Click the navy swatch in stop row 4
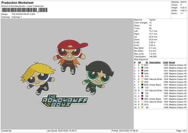Image resolution: width=188 pixels, height=133 pixels. (x=142, y=73)
